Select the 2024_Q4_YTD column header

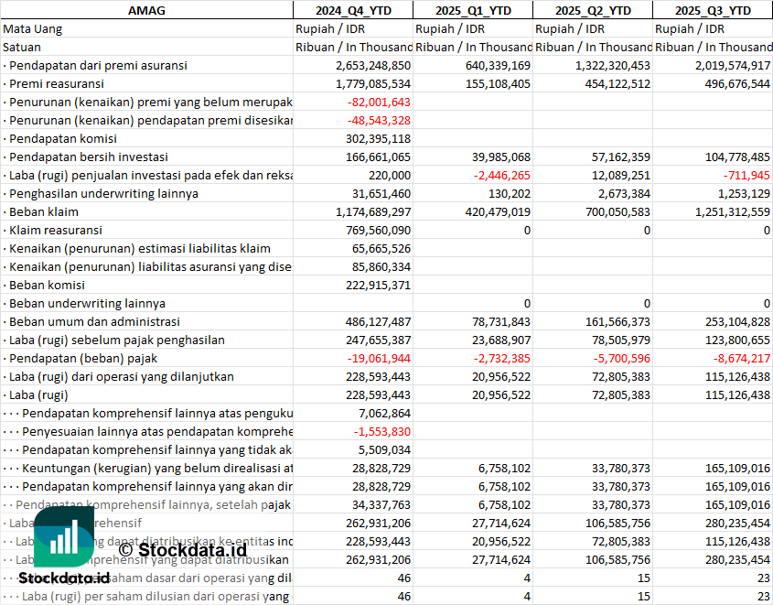352,10
